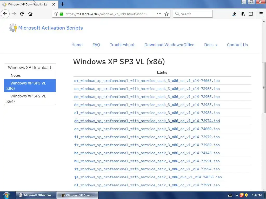Download the nl_windows_xp x14-73971.iso link

point(147,185)
